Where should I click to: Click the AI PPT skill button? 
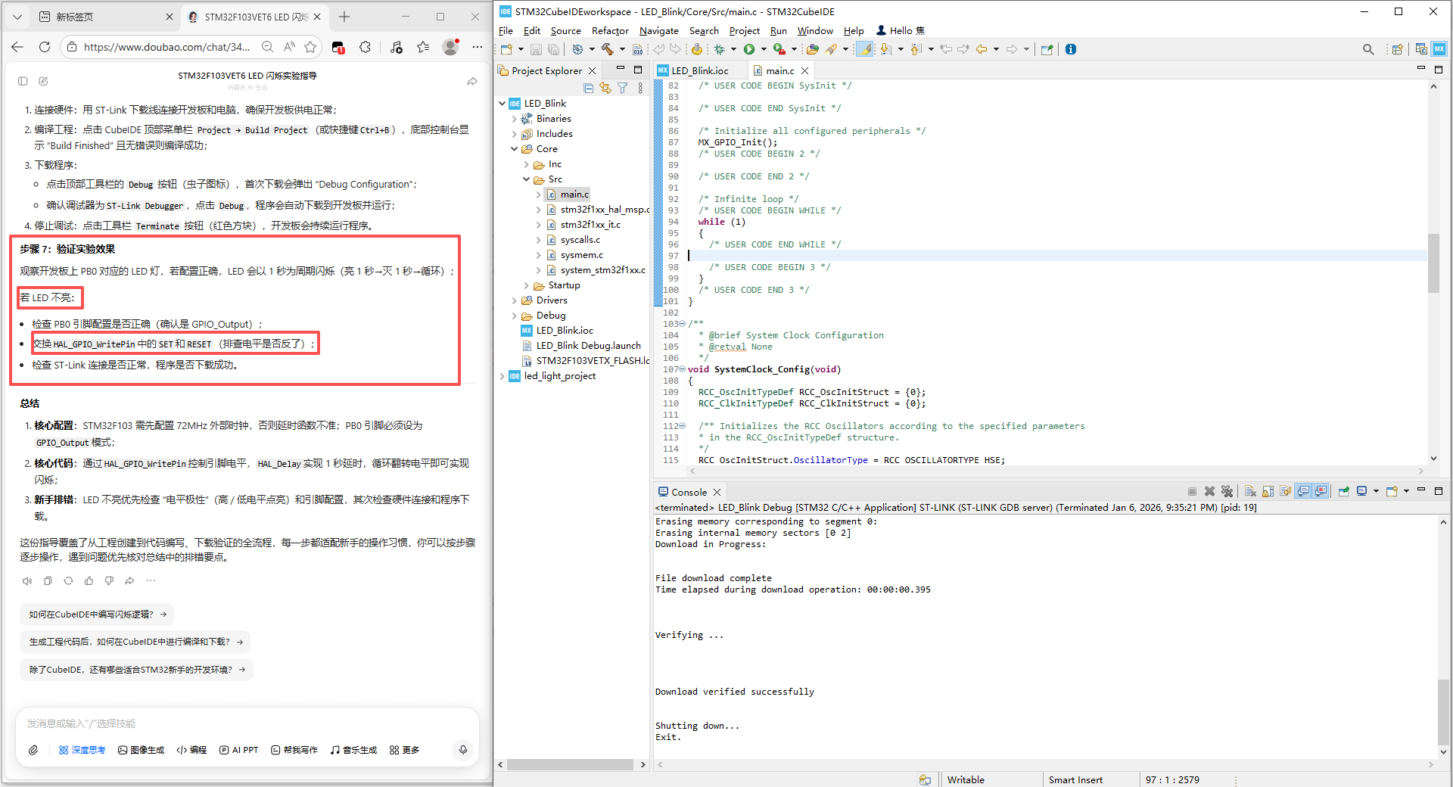[x=239, y=750]
